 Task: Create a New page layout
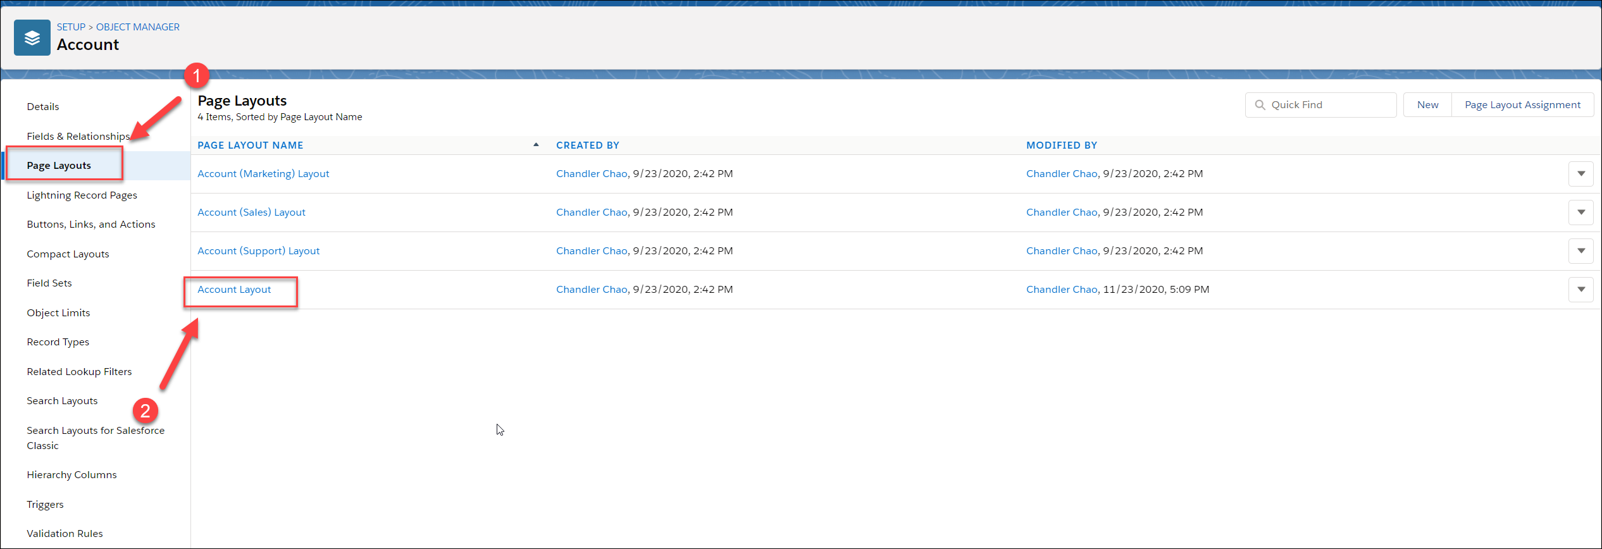click(1427, 105)
